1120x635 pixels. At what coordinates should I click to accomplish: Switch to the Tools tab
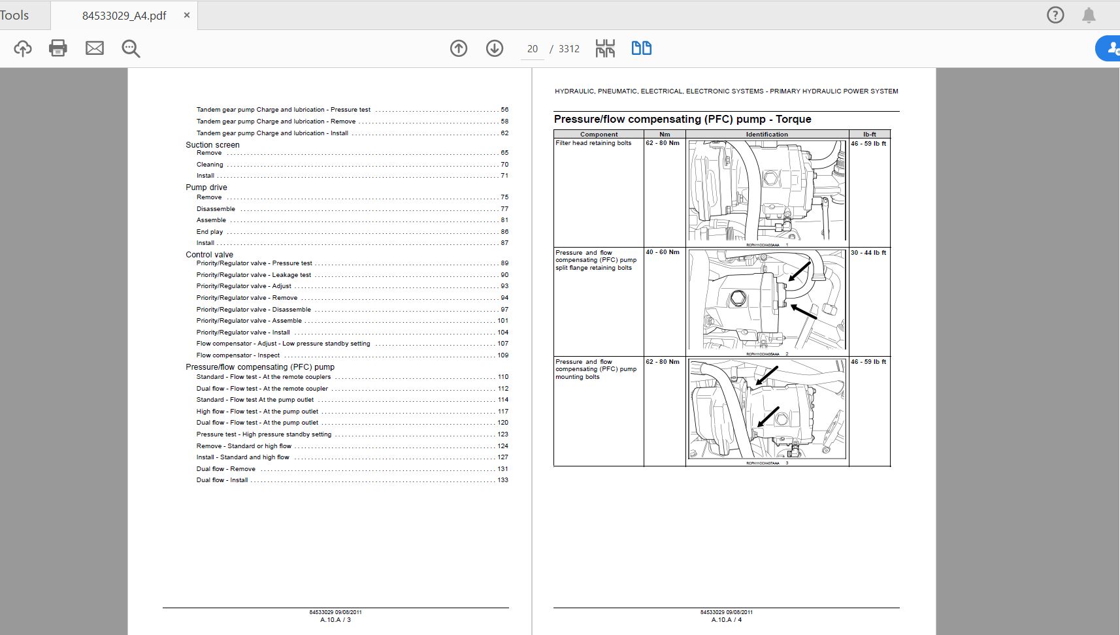(16, 14)
